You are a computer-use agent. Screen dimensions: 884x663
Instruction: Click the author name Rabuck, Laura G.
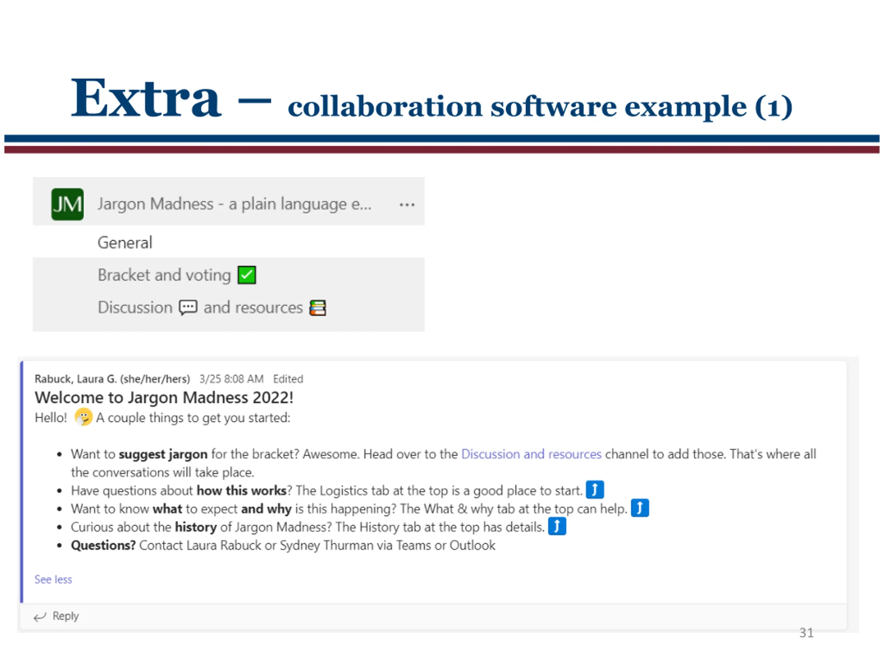tap(112, 378)
